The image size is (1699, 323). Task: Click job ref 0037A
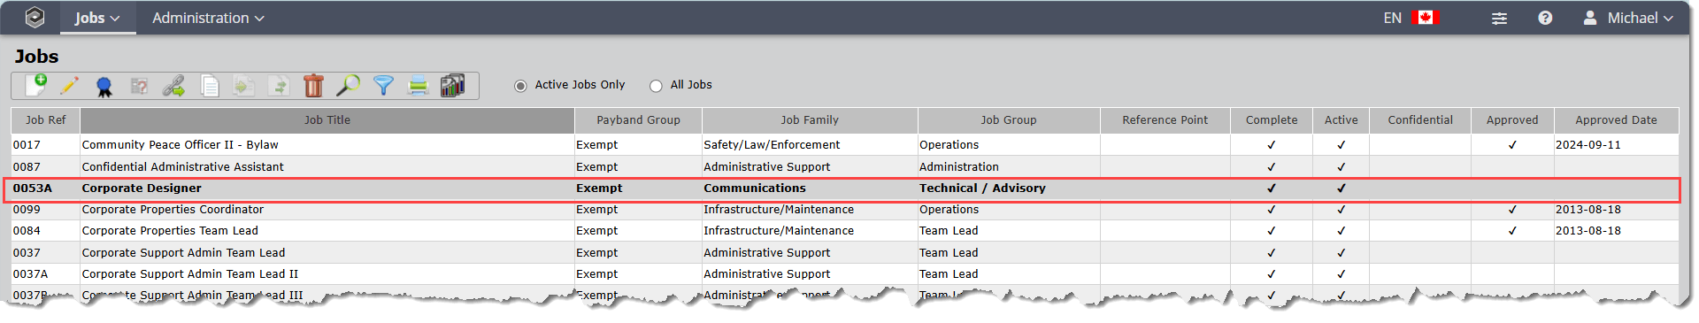(31, 274)
